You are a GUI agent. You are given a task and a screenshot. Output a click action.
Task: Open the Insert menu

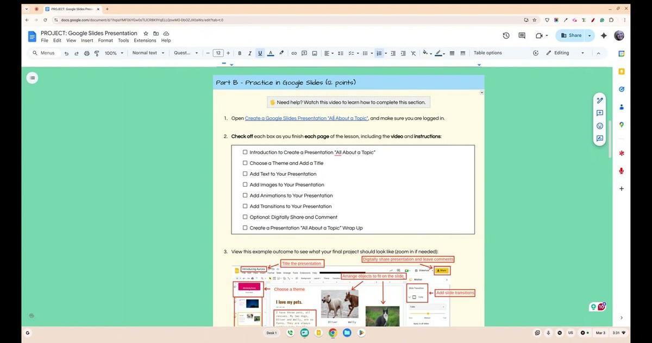coord(87,41)
